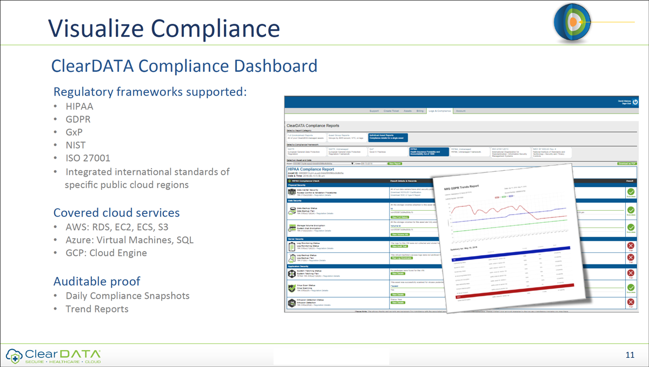
Task: Click View Details for Virus Scan
Action: (398, 295)
